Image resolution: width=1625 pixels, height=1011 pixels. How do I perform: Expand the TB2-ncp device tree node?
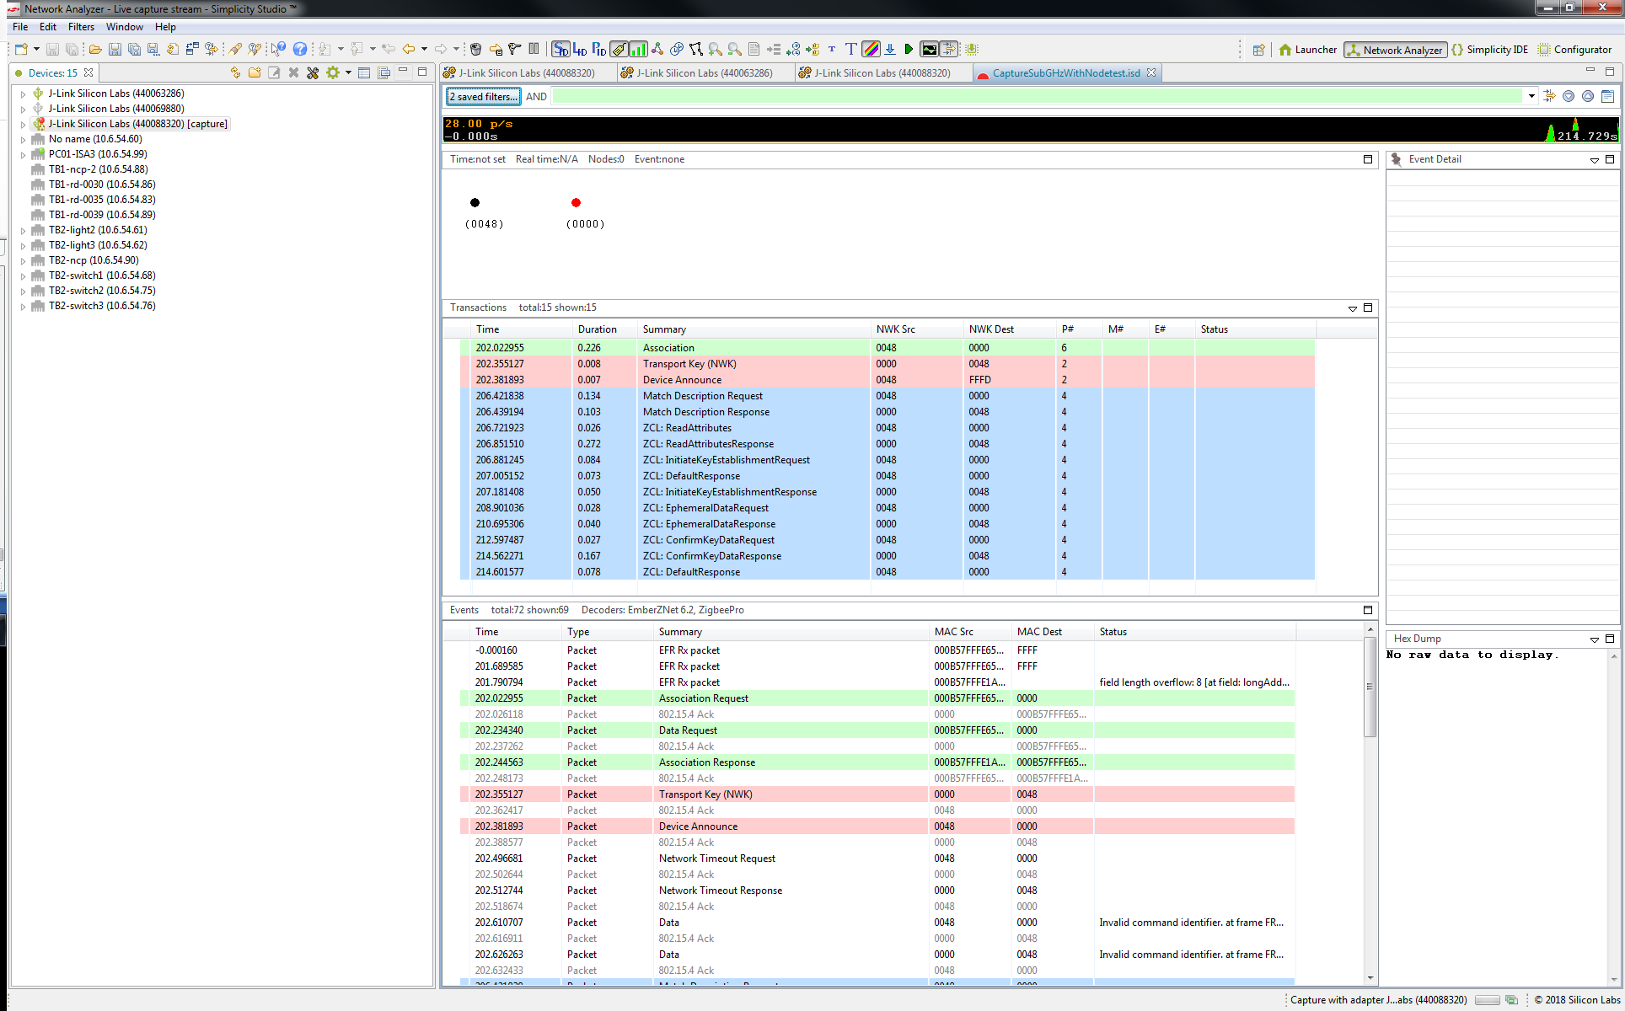[22, 260]
